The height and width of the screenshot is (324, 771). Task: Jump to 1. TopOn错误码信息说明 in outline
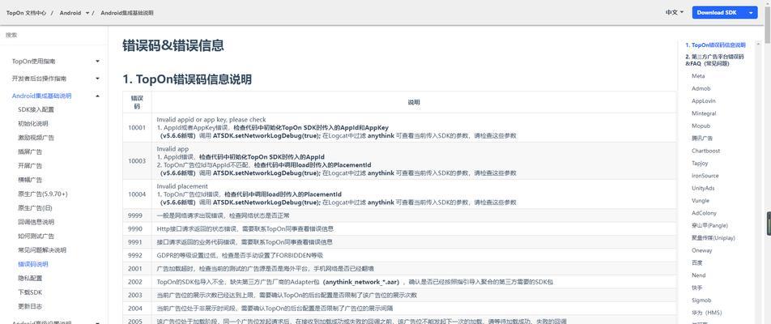pos(715,45)
